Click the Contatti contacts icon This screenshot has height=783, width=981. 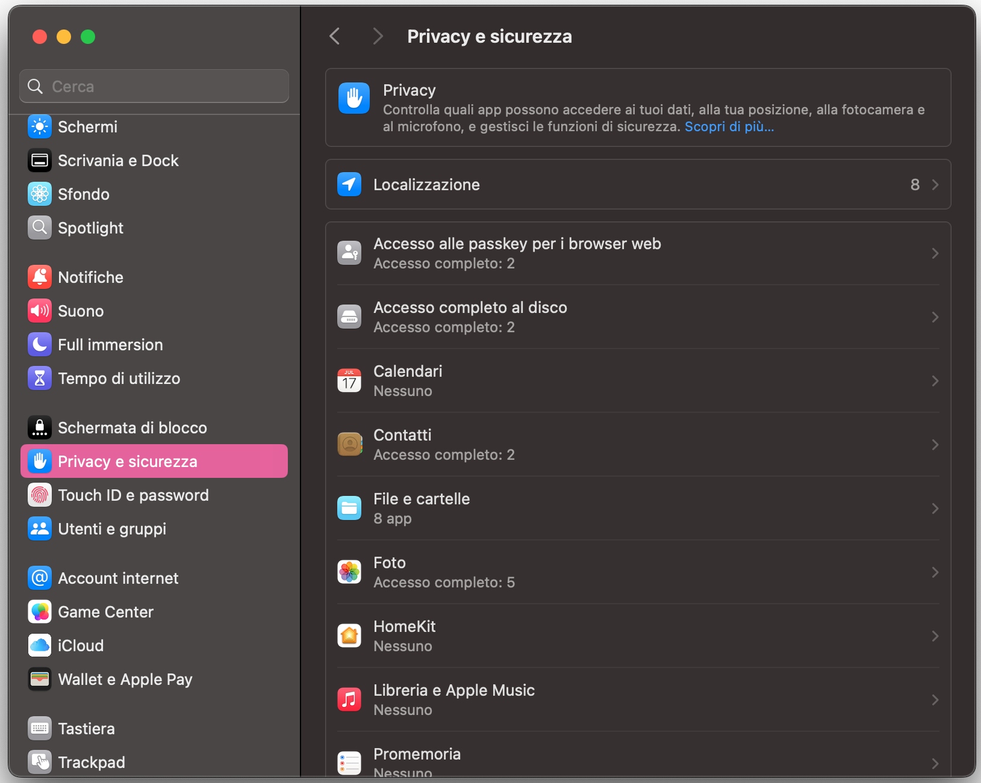[x=349, y=444]
